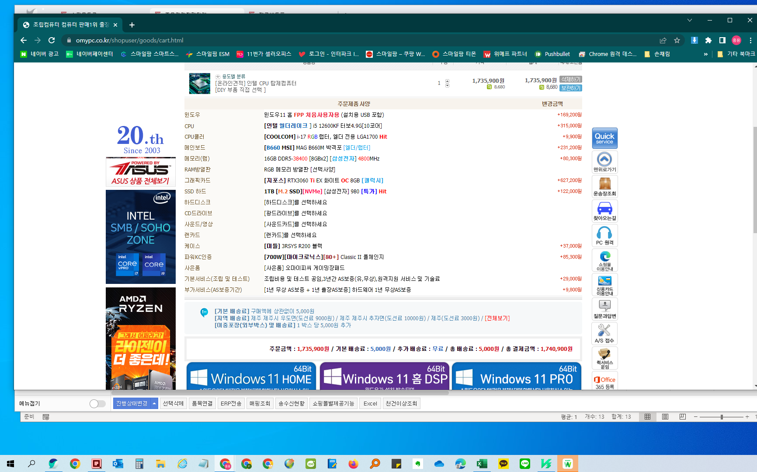757x472 pixels.
Task: Select the Windows 11 PRO banner
Action: tap(517, 376)
